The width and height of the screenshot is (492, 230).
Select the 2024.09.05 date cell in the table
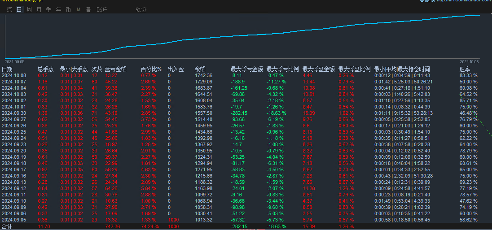pyautogui.click(x=13, y=220)
